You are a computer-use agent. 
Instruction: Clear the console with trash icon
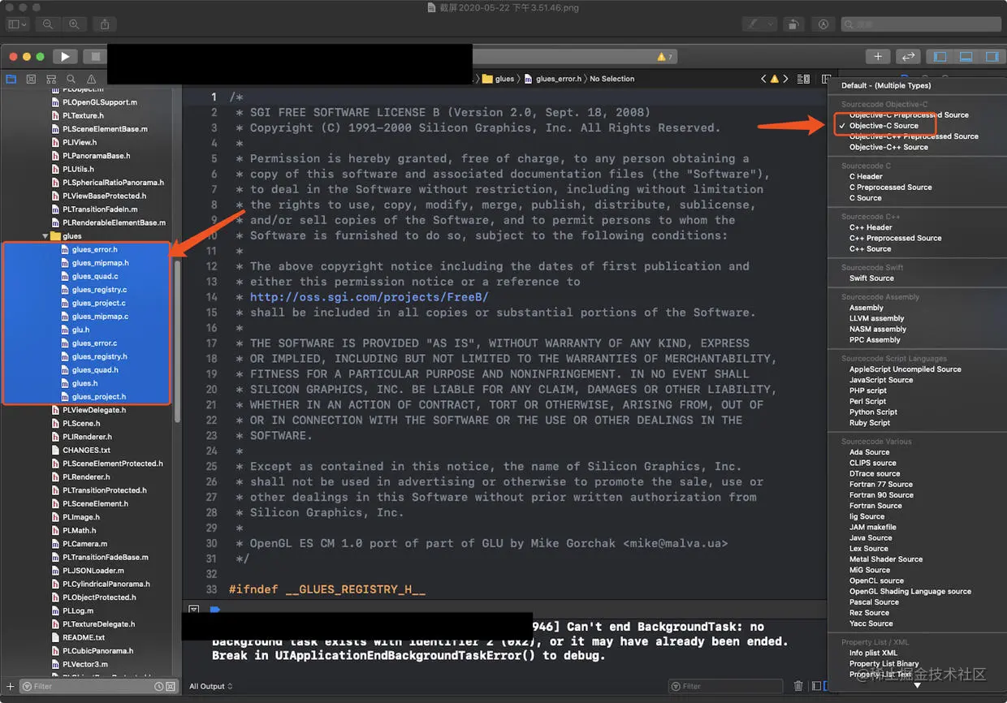coord(797,686)
